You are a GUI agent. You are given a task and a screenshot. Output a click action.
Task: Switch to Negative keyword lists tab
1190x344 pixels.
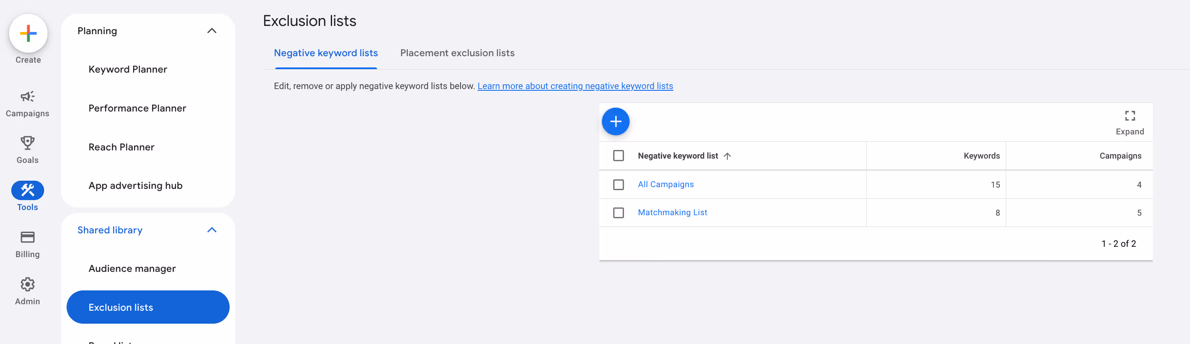(326, 53)
